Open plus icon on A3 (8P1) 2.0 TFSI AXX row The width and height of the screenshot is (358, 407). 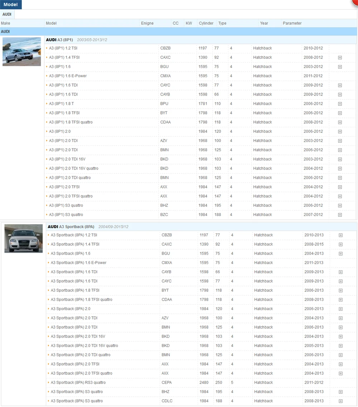[x=340, y=187]
